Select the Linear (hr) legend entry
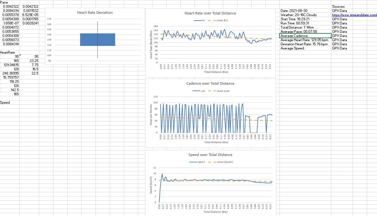Viewport: 377px width, 216px height. pos(218,21)
